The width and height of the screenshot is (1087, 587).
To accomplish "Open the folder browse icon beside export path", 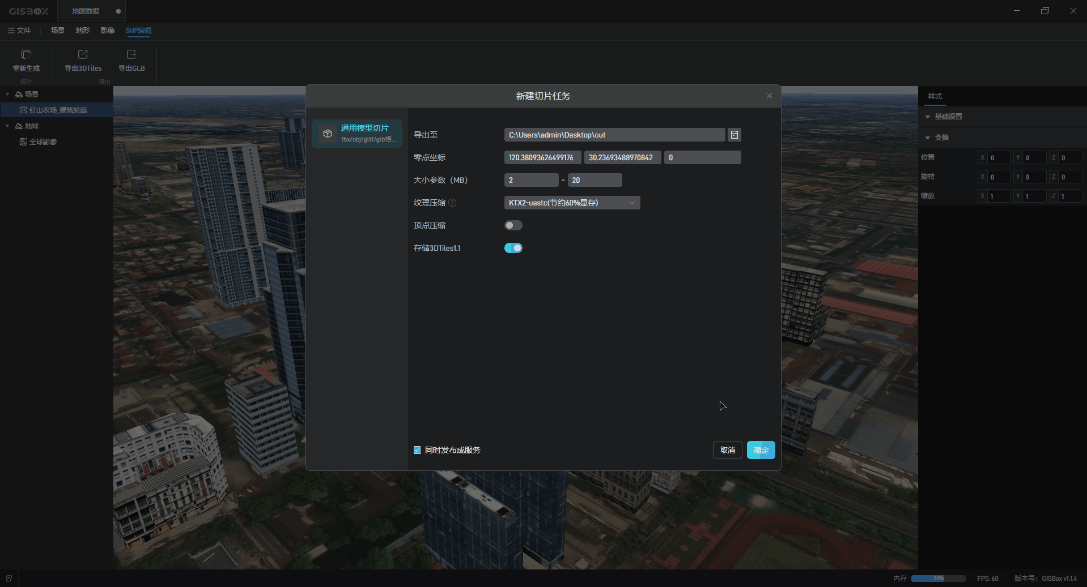I will (x=734, y=135).
